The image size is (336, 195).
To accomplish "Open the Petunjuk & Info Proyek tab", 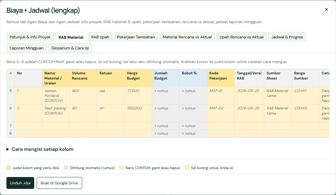I will pos(30,37).
